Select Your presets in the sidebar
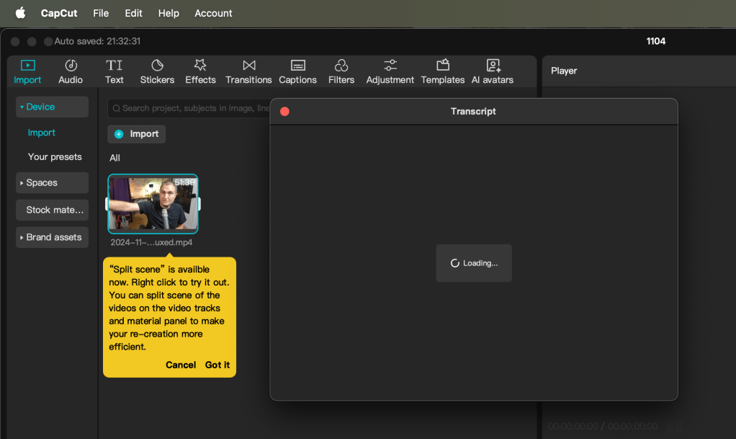This screenshot has height=439, width=736. click(x=55, y=157)
